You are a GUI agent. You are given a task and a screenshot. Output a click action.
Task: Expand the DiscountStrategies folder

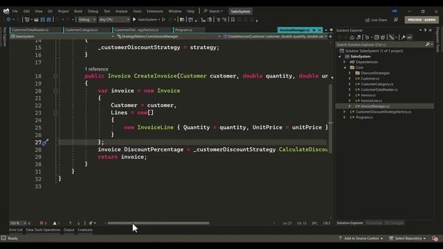pyautogui.click(x=350, y=73)
